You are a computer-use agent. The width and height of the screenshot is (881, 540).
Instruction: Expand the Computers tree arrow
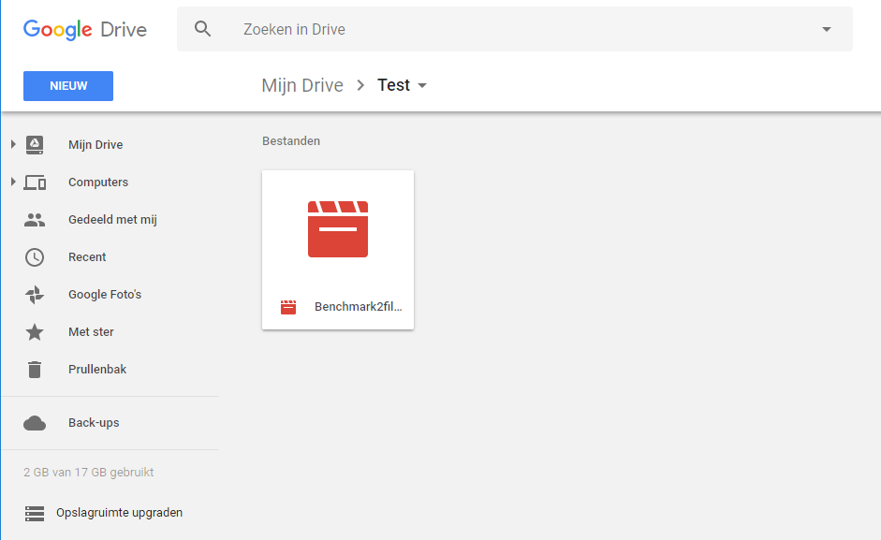click(13, 182)
